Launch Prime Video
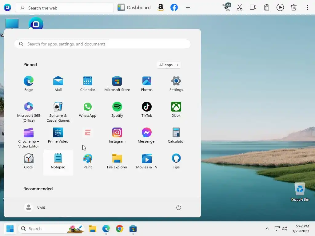Viewport: 315px width, 236px height. [x=58, y=136]
